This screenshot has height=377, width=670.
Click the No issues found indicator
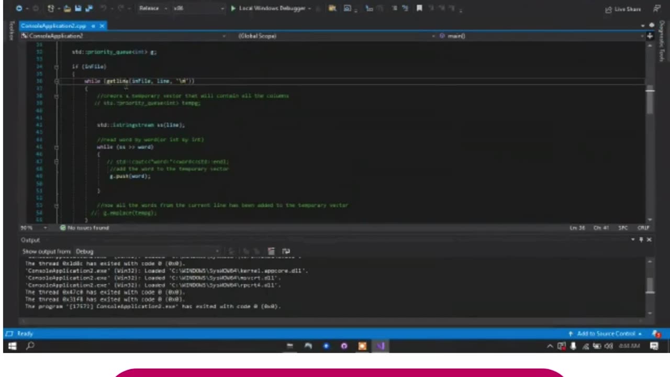coord(84,228)
